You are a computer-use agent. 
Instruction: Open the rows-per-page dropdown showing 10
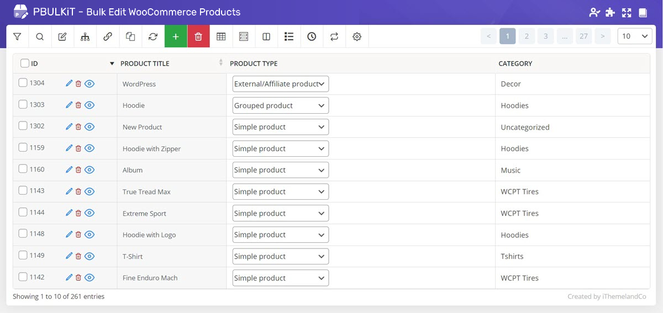(x=635, y=36)
